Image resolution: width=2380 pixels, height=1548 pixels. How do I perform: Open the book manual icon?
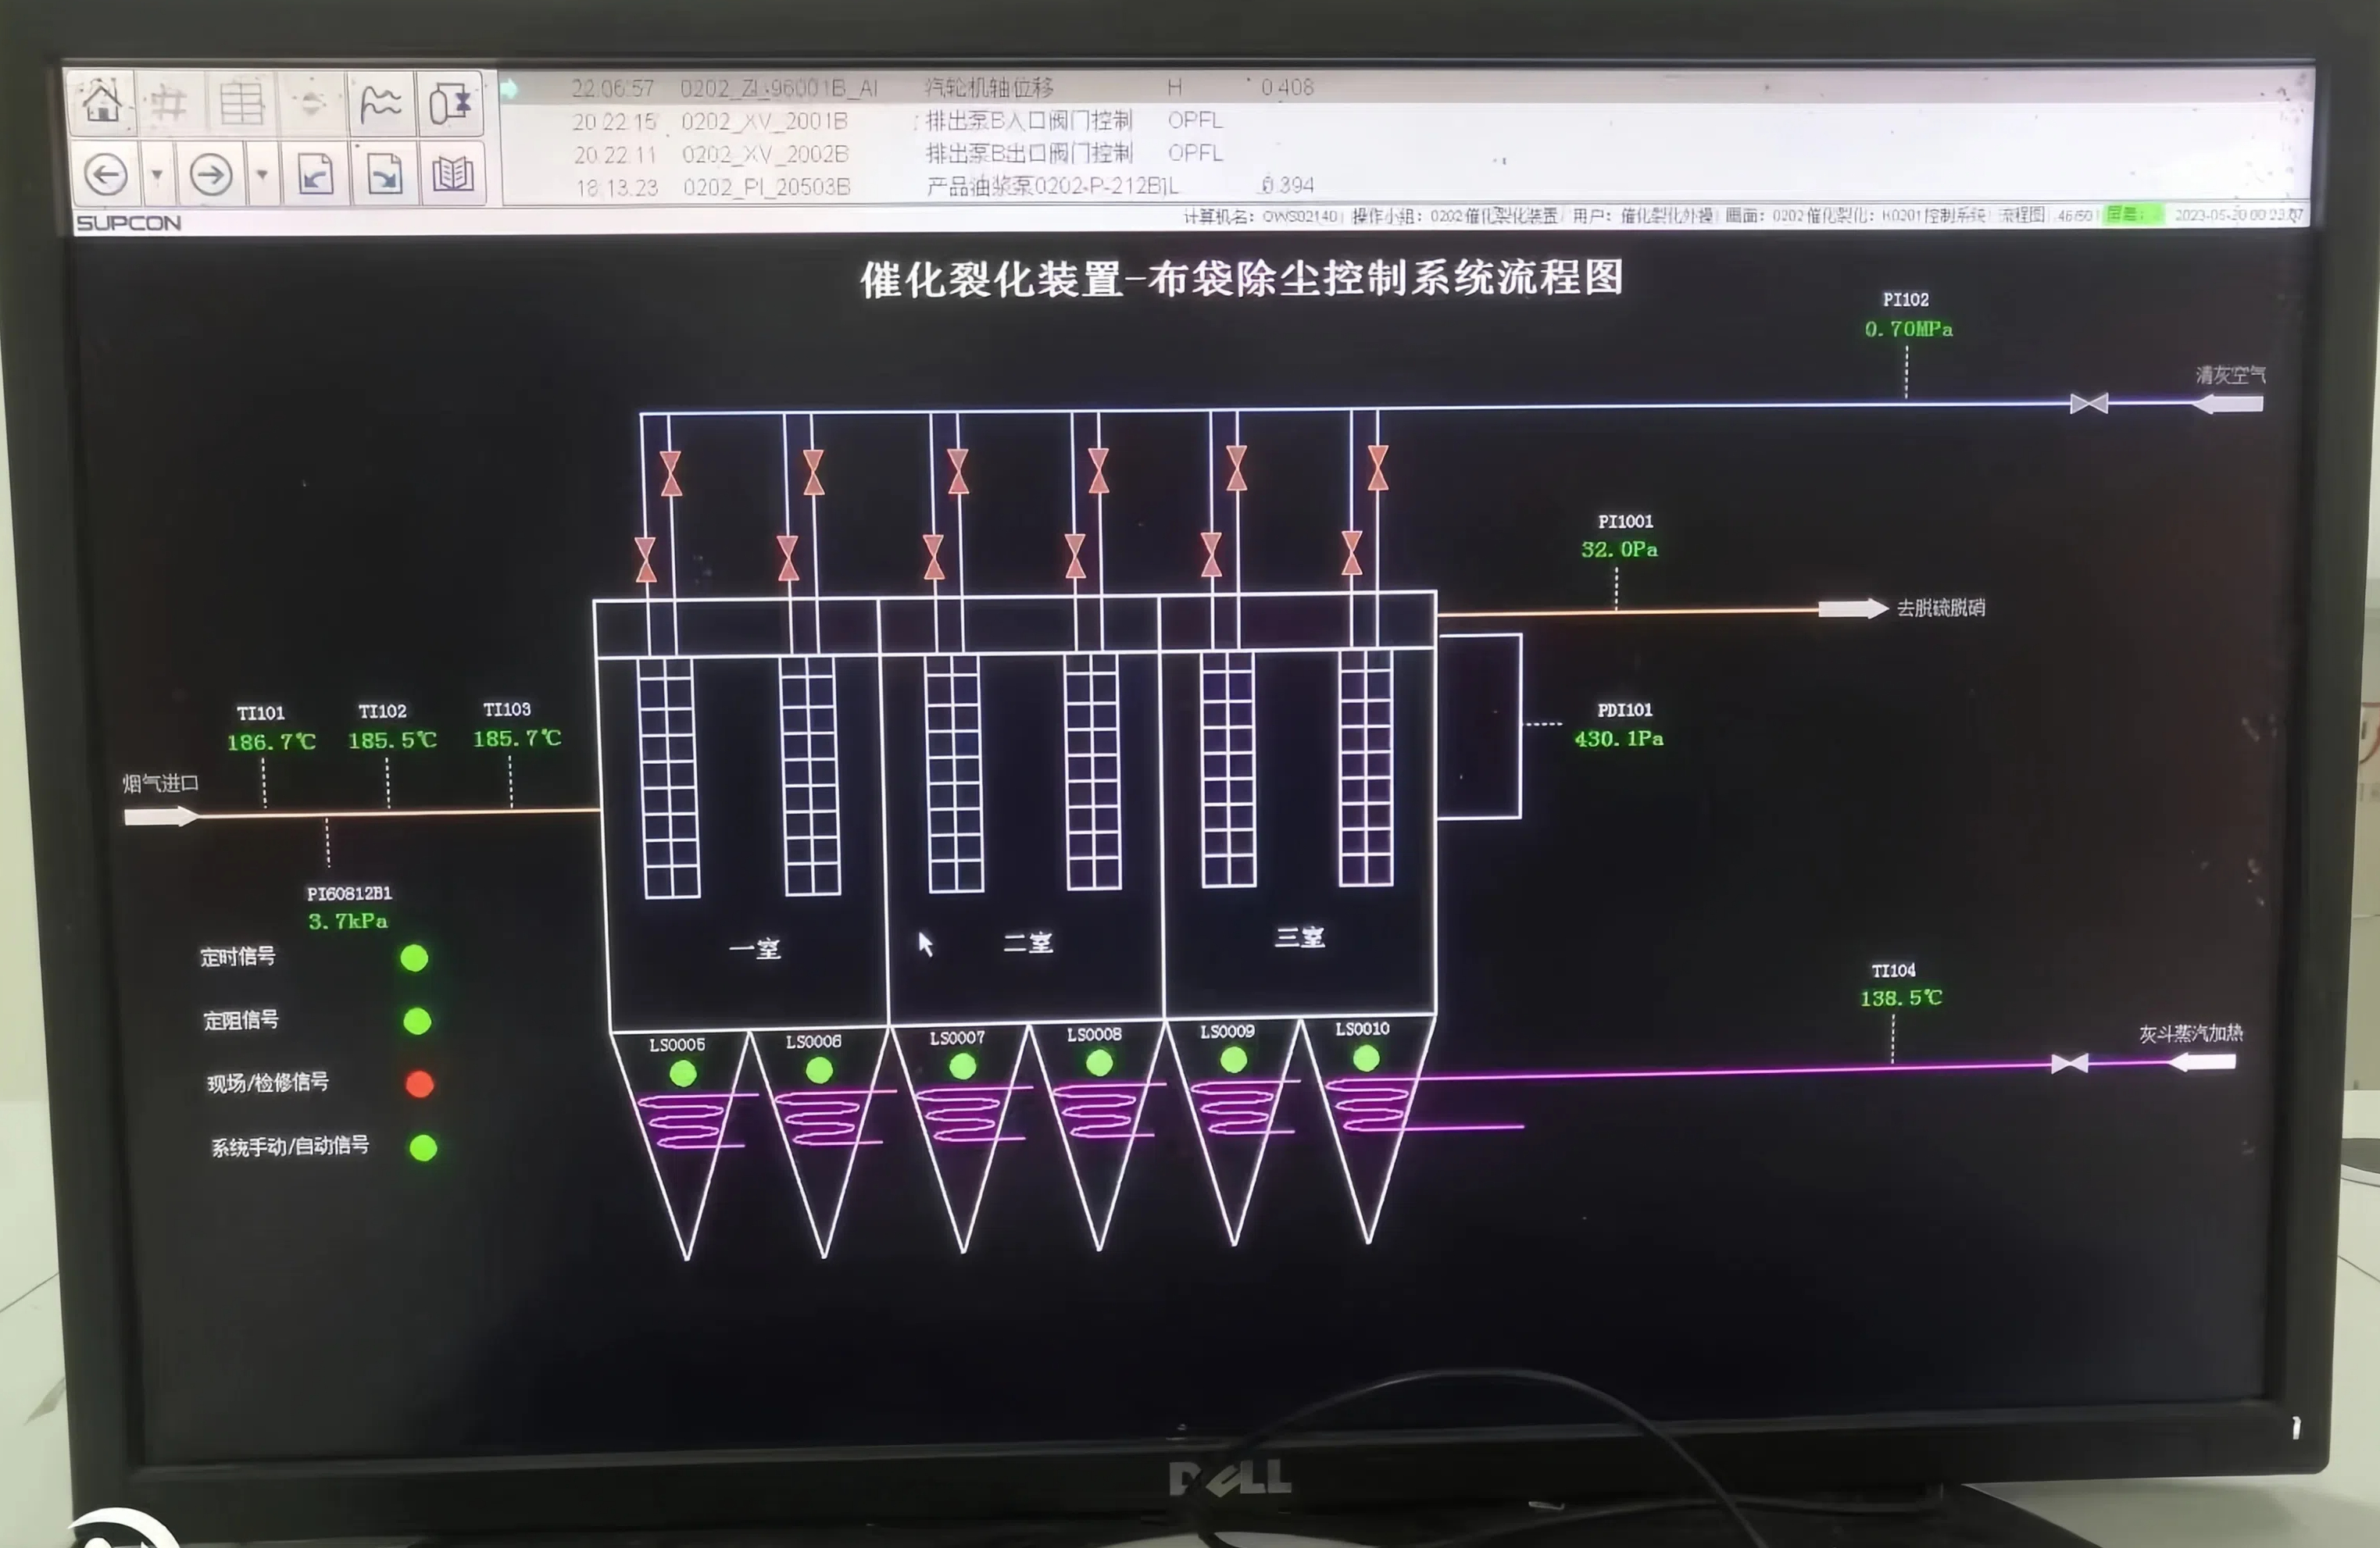pyautogui.click(x=452, y=175)
